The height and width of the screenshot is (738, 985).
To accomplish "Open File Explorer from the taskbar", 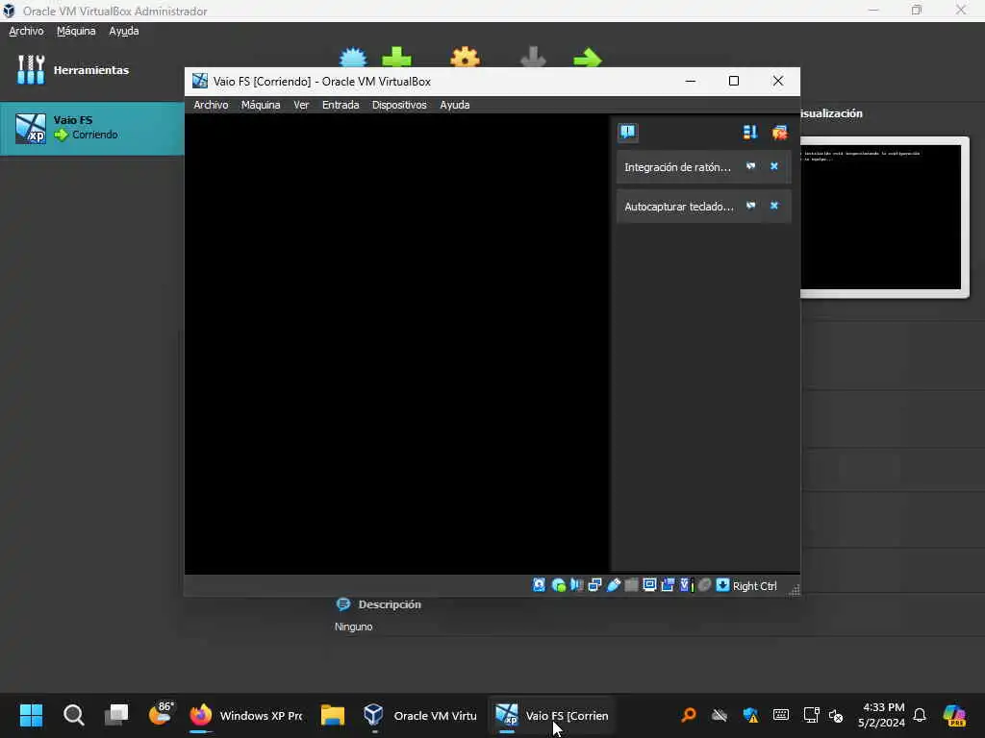I will coord(332,715).
